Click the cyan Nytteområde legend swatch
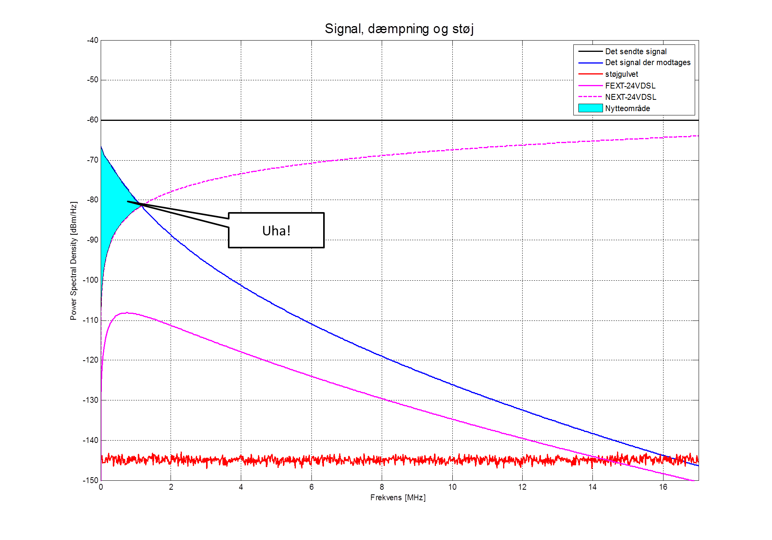 coord(590,108)
